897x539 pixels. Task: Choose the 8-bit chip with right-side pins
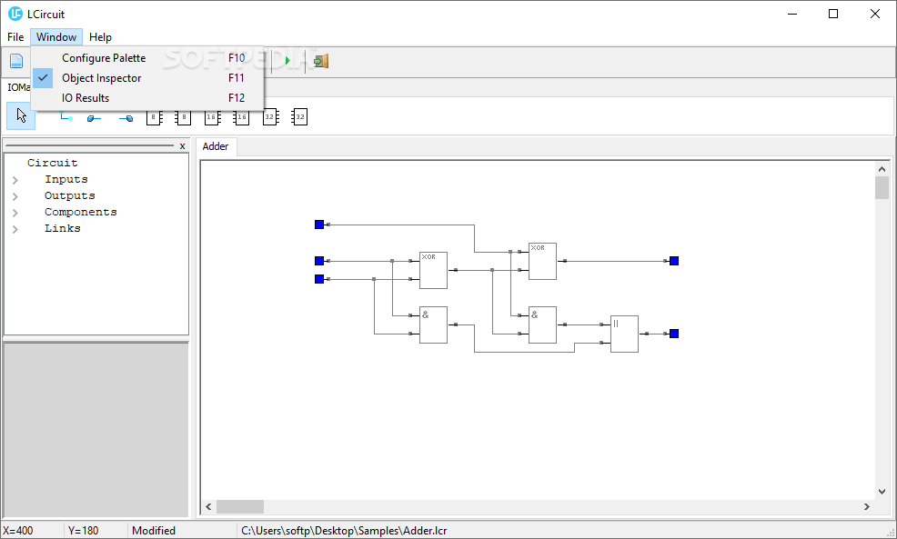[154, 117]
